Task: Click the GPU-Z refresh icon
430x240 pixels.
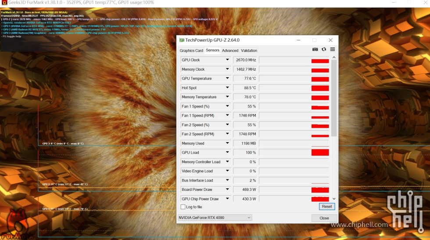Action: tap(324, 50)
